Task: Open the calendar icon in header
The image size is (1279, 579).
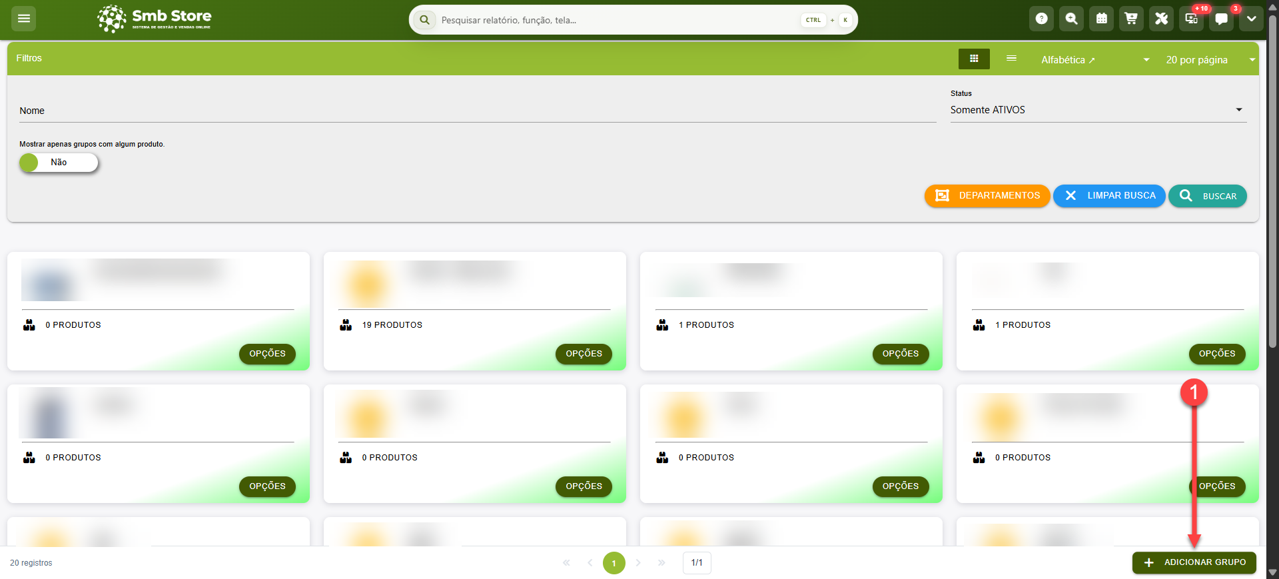Action: (x=1101, y=19)
